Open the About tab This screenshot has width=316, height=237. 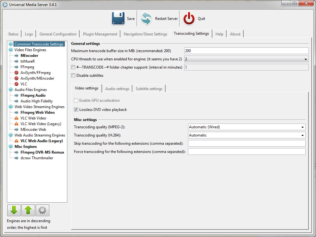click(x=235, y=34)
